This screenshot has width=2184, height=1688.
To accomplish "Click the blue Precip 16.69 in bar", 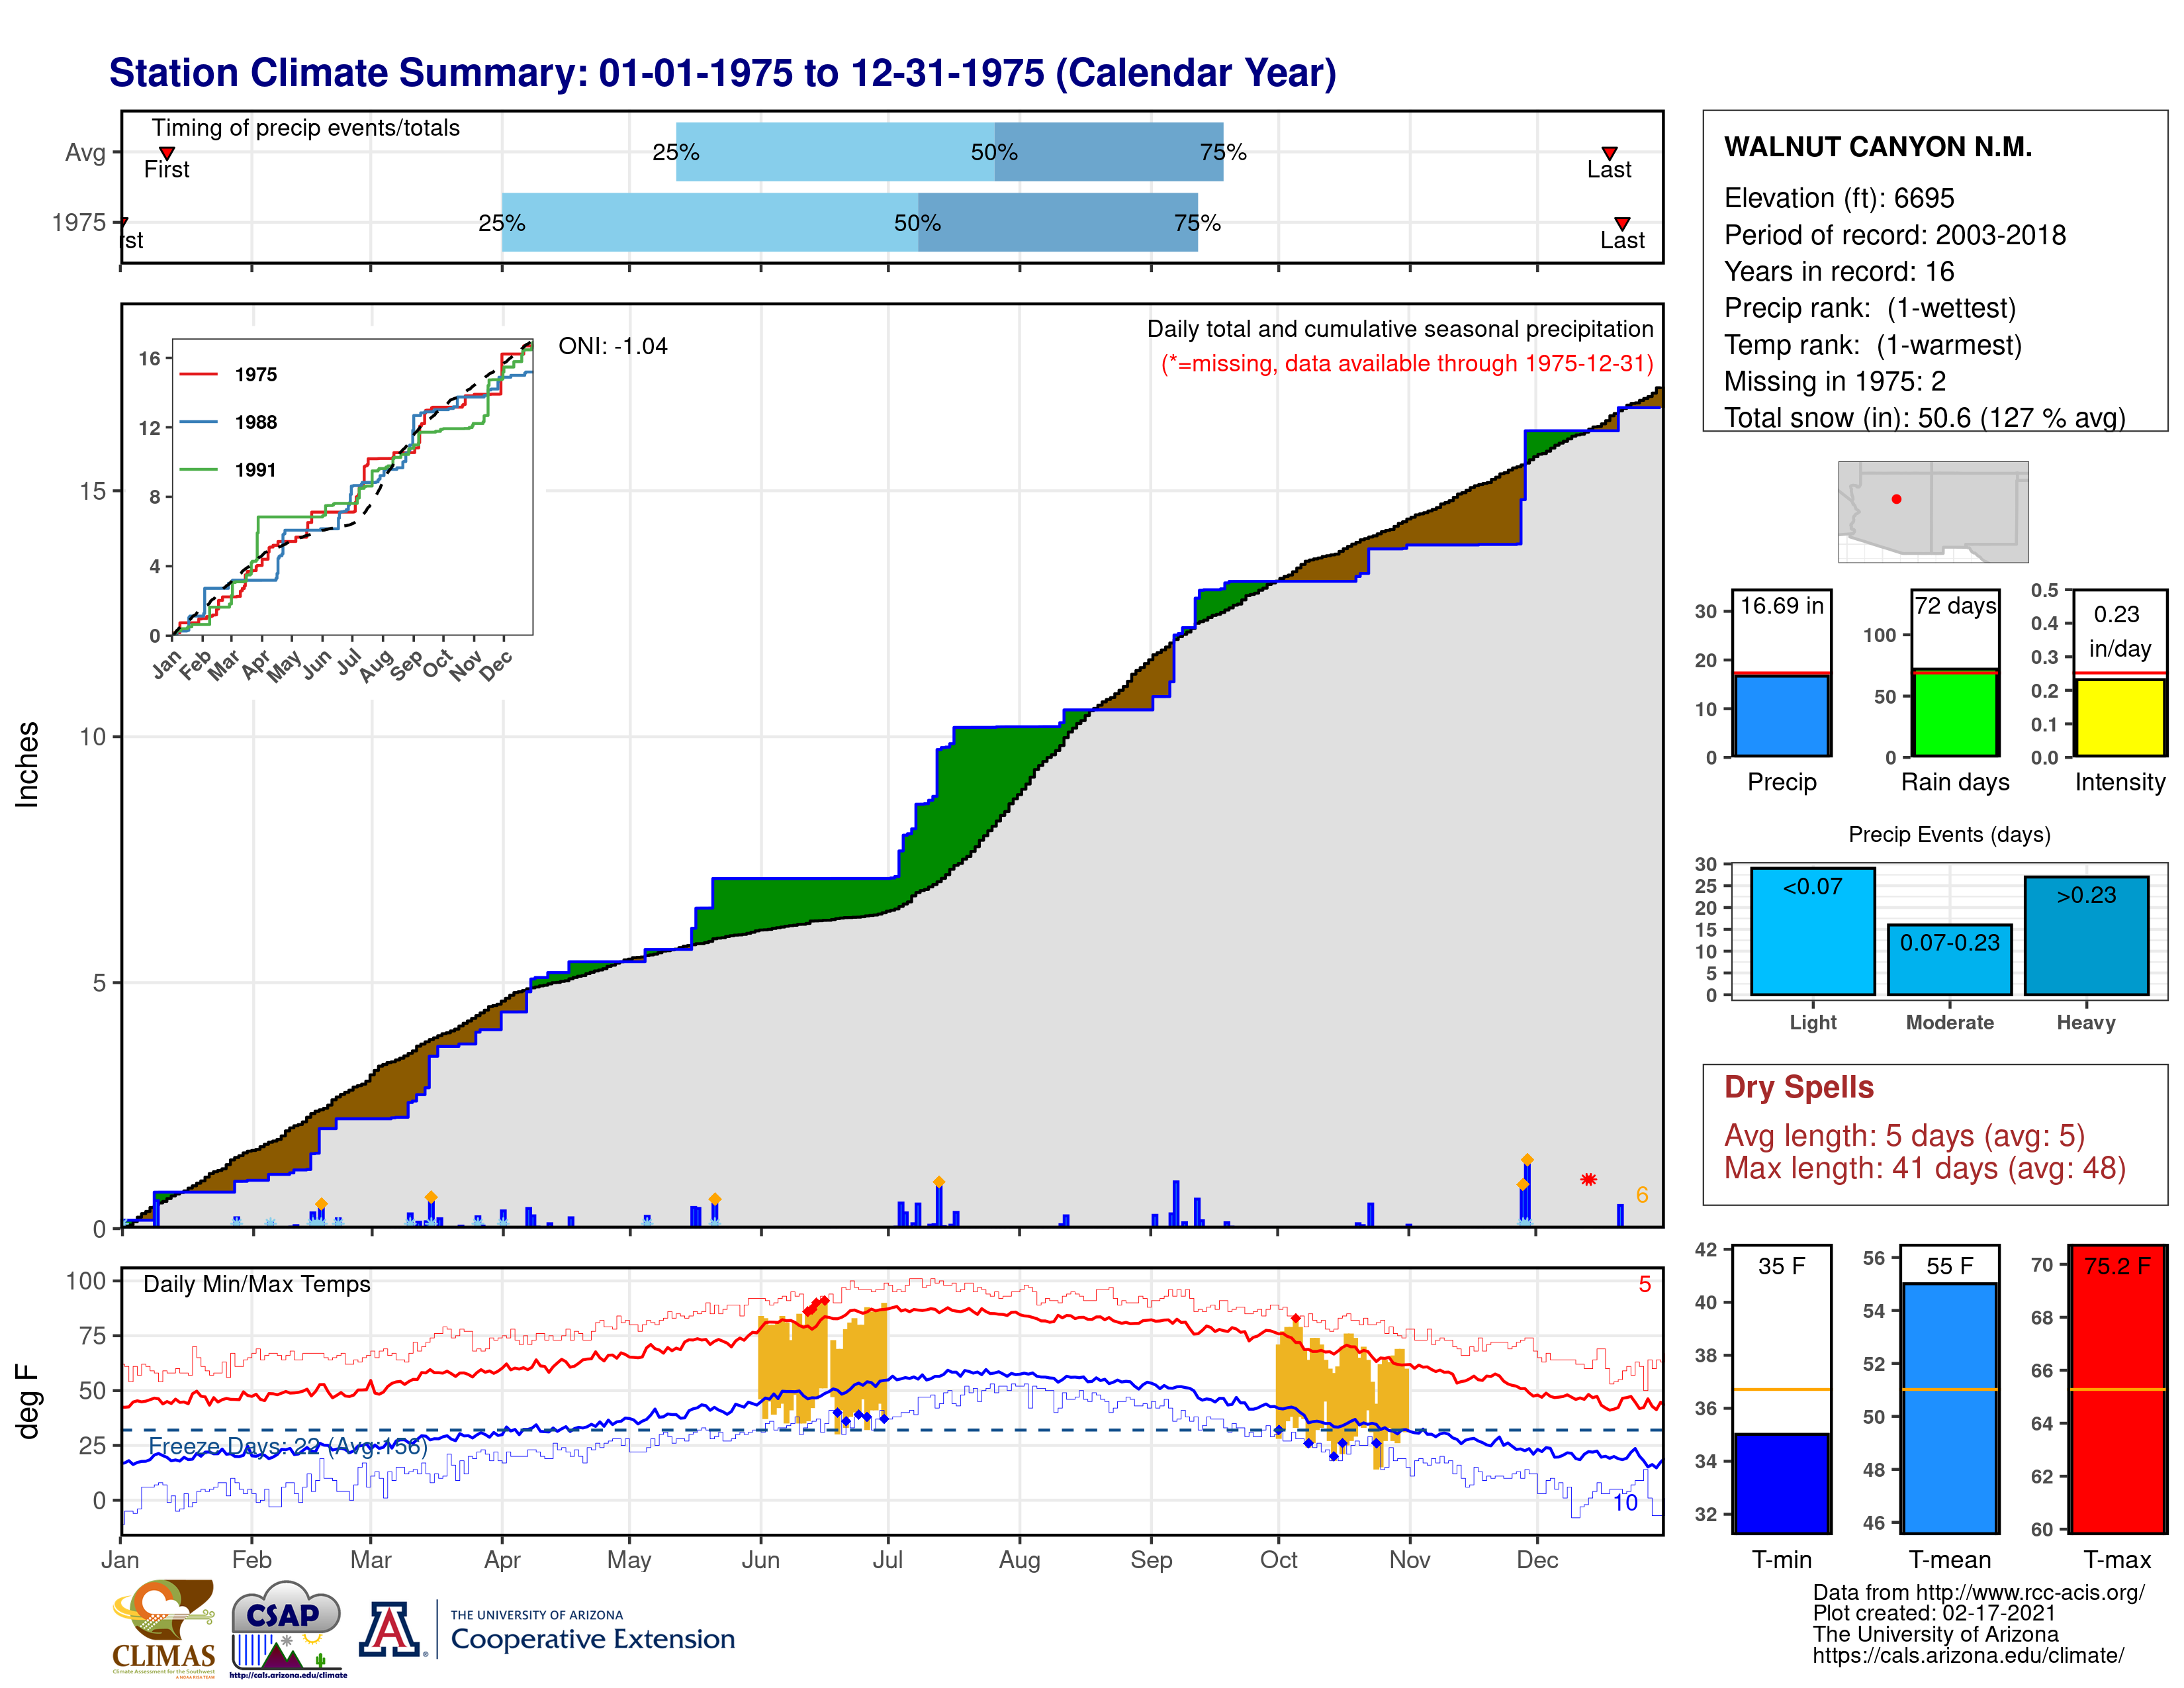I will click(1781, 715).
